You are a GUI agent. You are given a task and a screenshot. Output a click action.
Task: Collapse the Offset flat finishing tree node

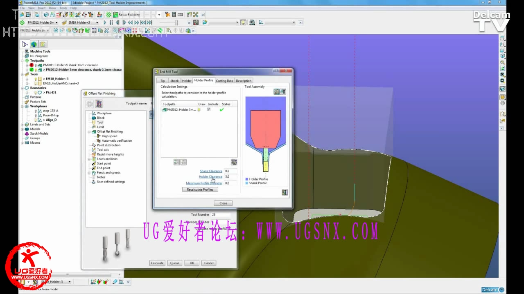[89, 131]
